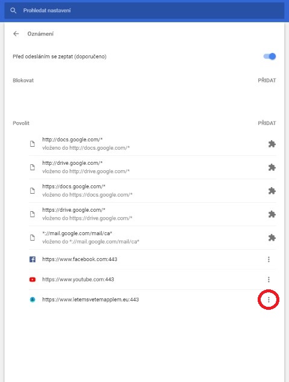Viewport: 289px width, 382px height.
Task: Click puzzle icon for mail.google.com row
Action: pos(272,238)
